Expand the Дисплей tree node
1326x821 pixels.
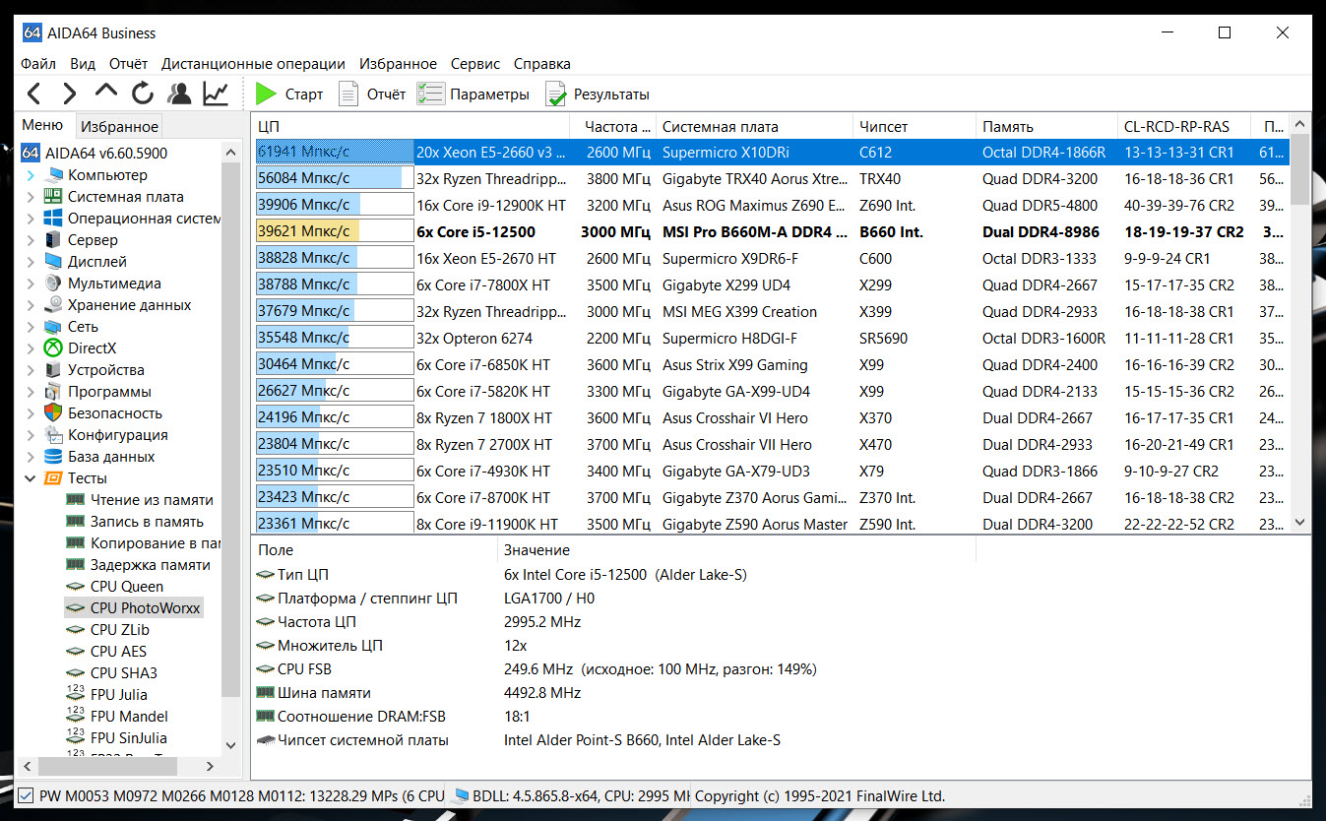[31, 262]
